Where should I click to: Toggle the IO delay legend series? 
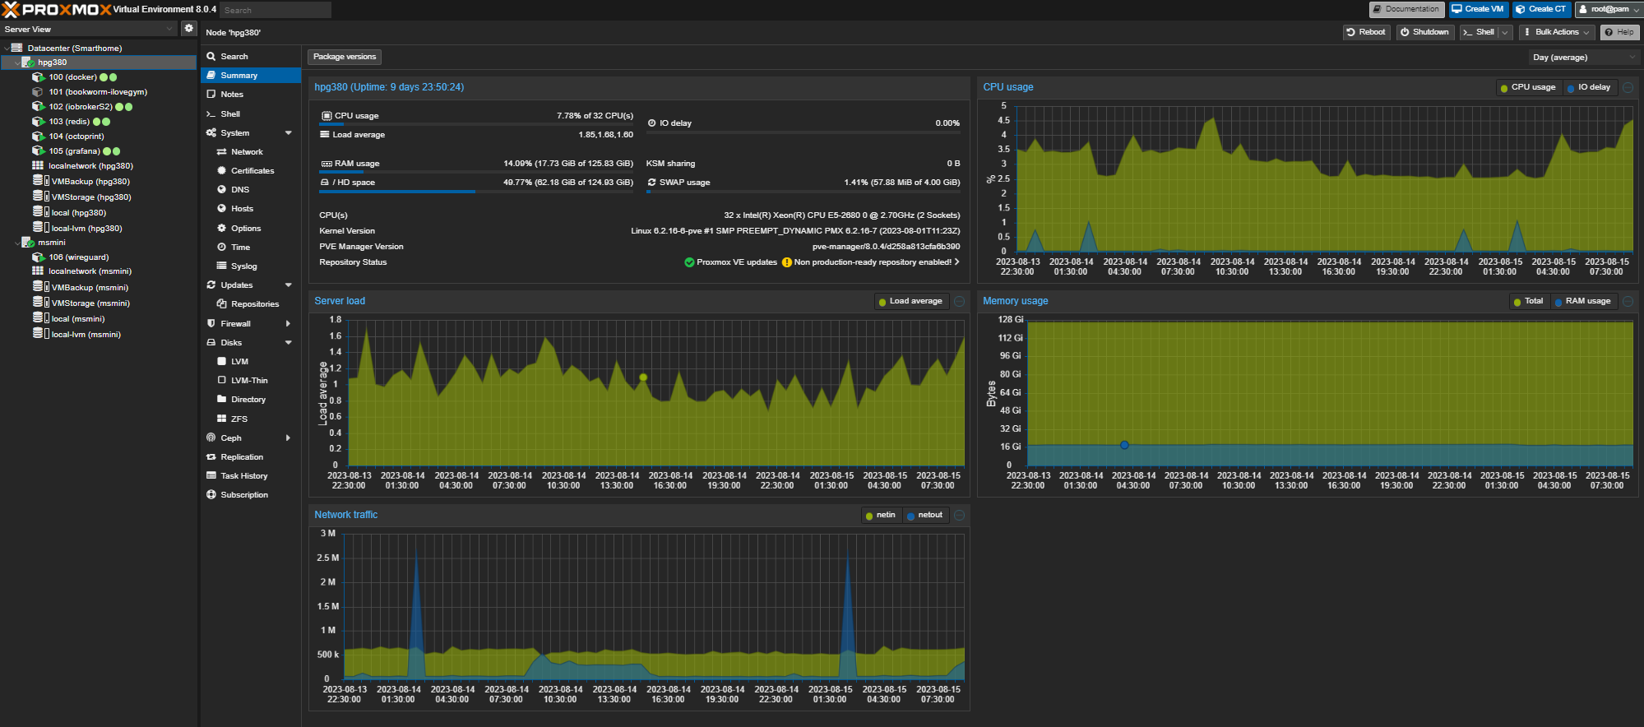1589,87
